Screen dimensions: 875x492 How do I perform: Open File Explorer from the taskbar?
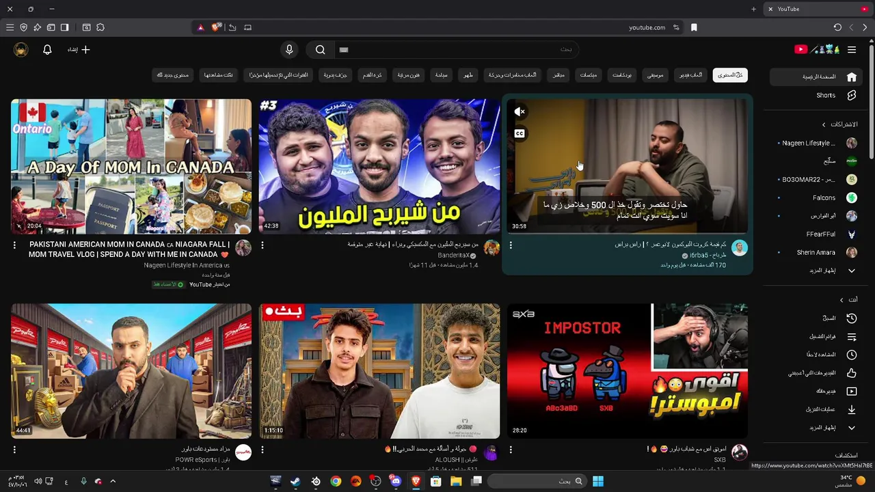456,481
